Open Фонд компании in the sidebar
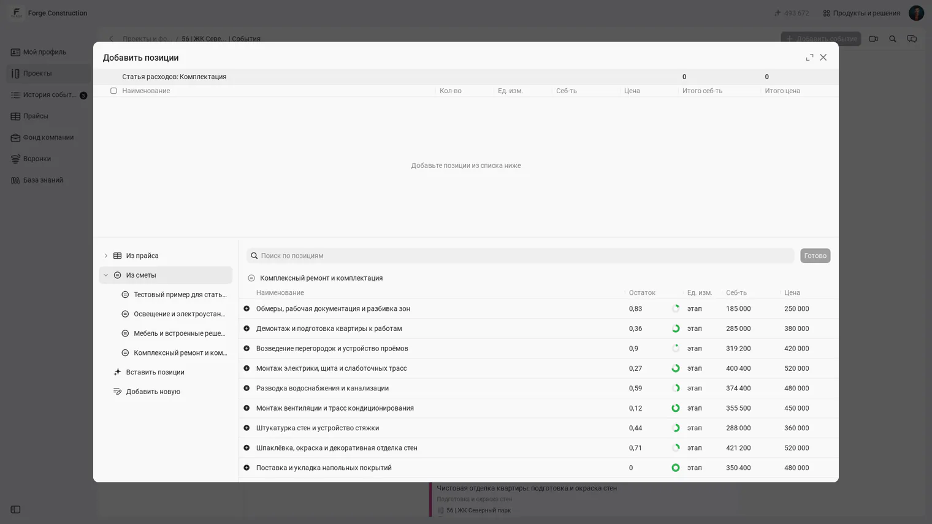 (48, 137)
